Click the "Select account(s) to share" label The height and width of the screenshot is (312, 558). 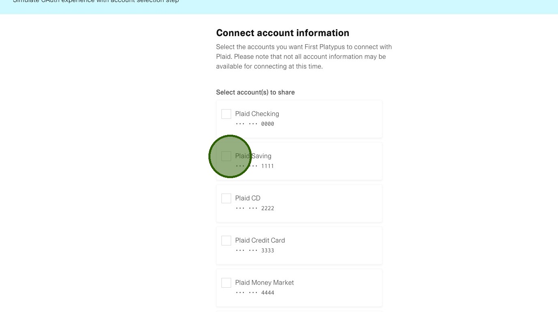(x=255, y=93)
